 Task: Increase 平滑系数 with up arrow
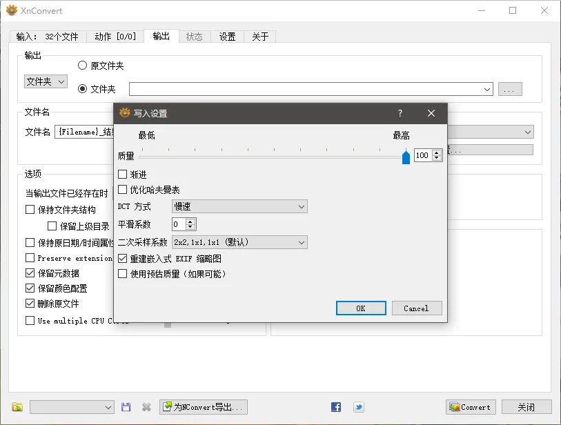click(x=190, y=221)
